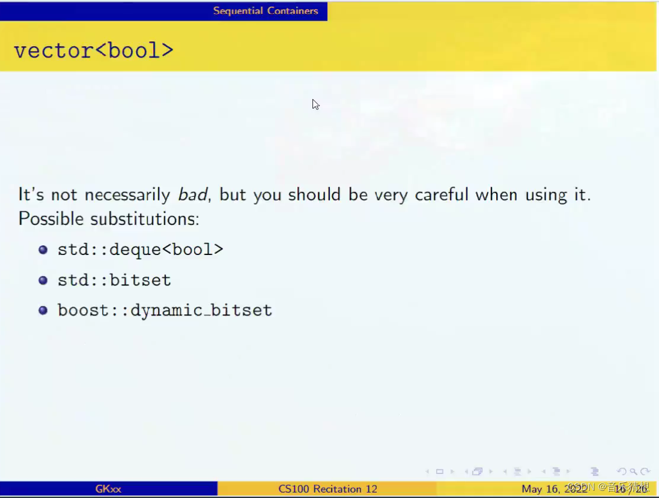This screenshot has width=659, height=498.
Task: Click the go-back curved arrow icon
Action: [622, 472]
